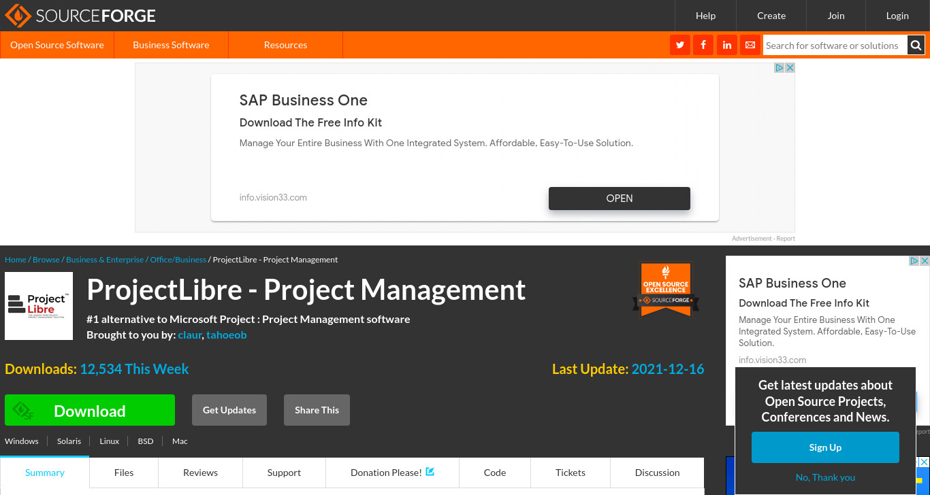Click the 12,534 This Week downloads text
The width and height of the screenshot is (930, 495).
(x=134, y=369)
